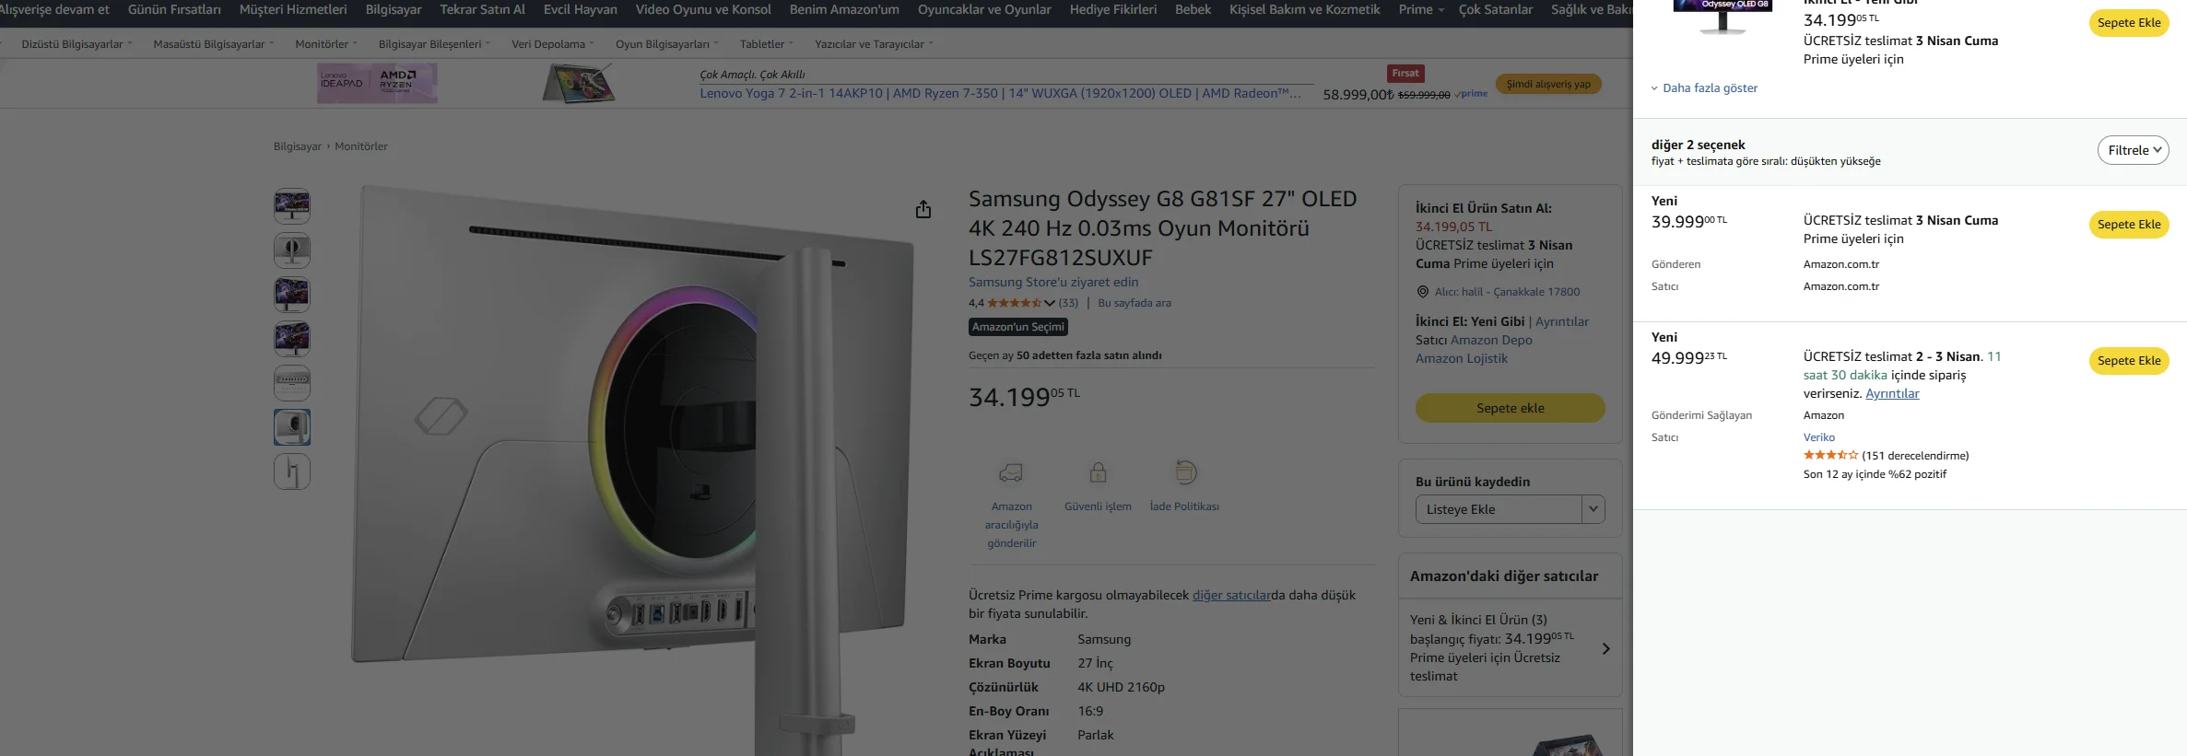Click the Amazon aracılığıyla gönderilir text link
This screenshot has width=2187, height=756.
1011,525
